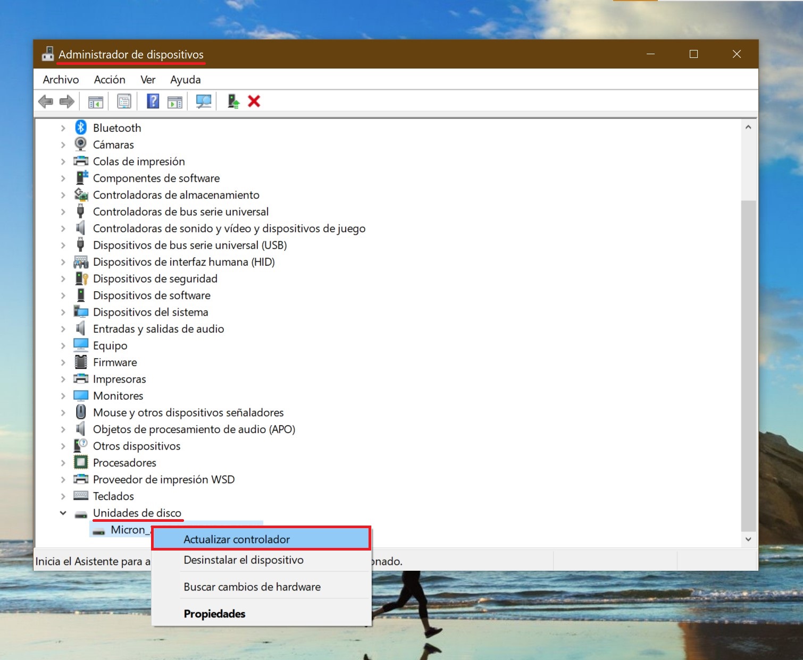Screen dimensions: 803x660
Task: Click the Back arrow toolbar icon
Action: coord(46,101)
